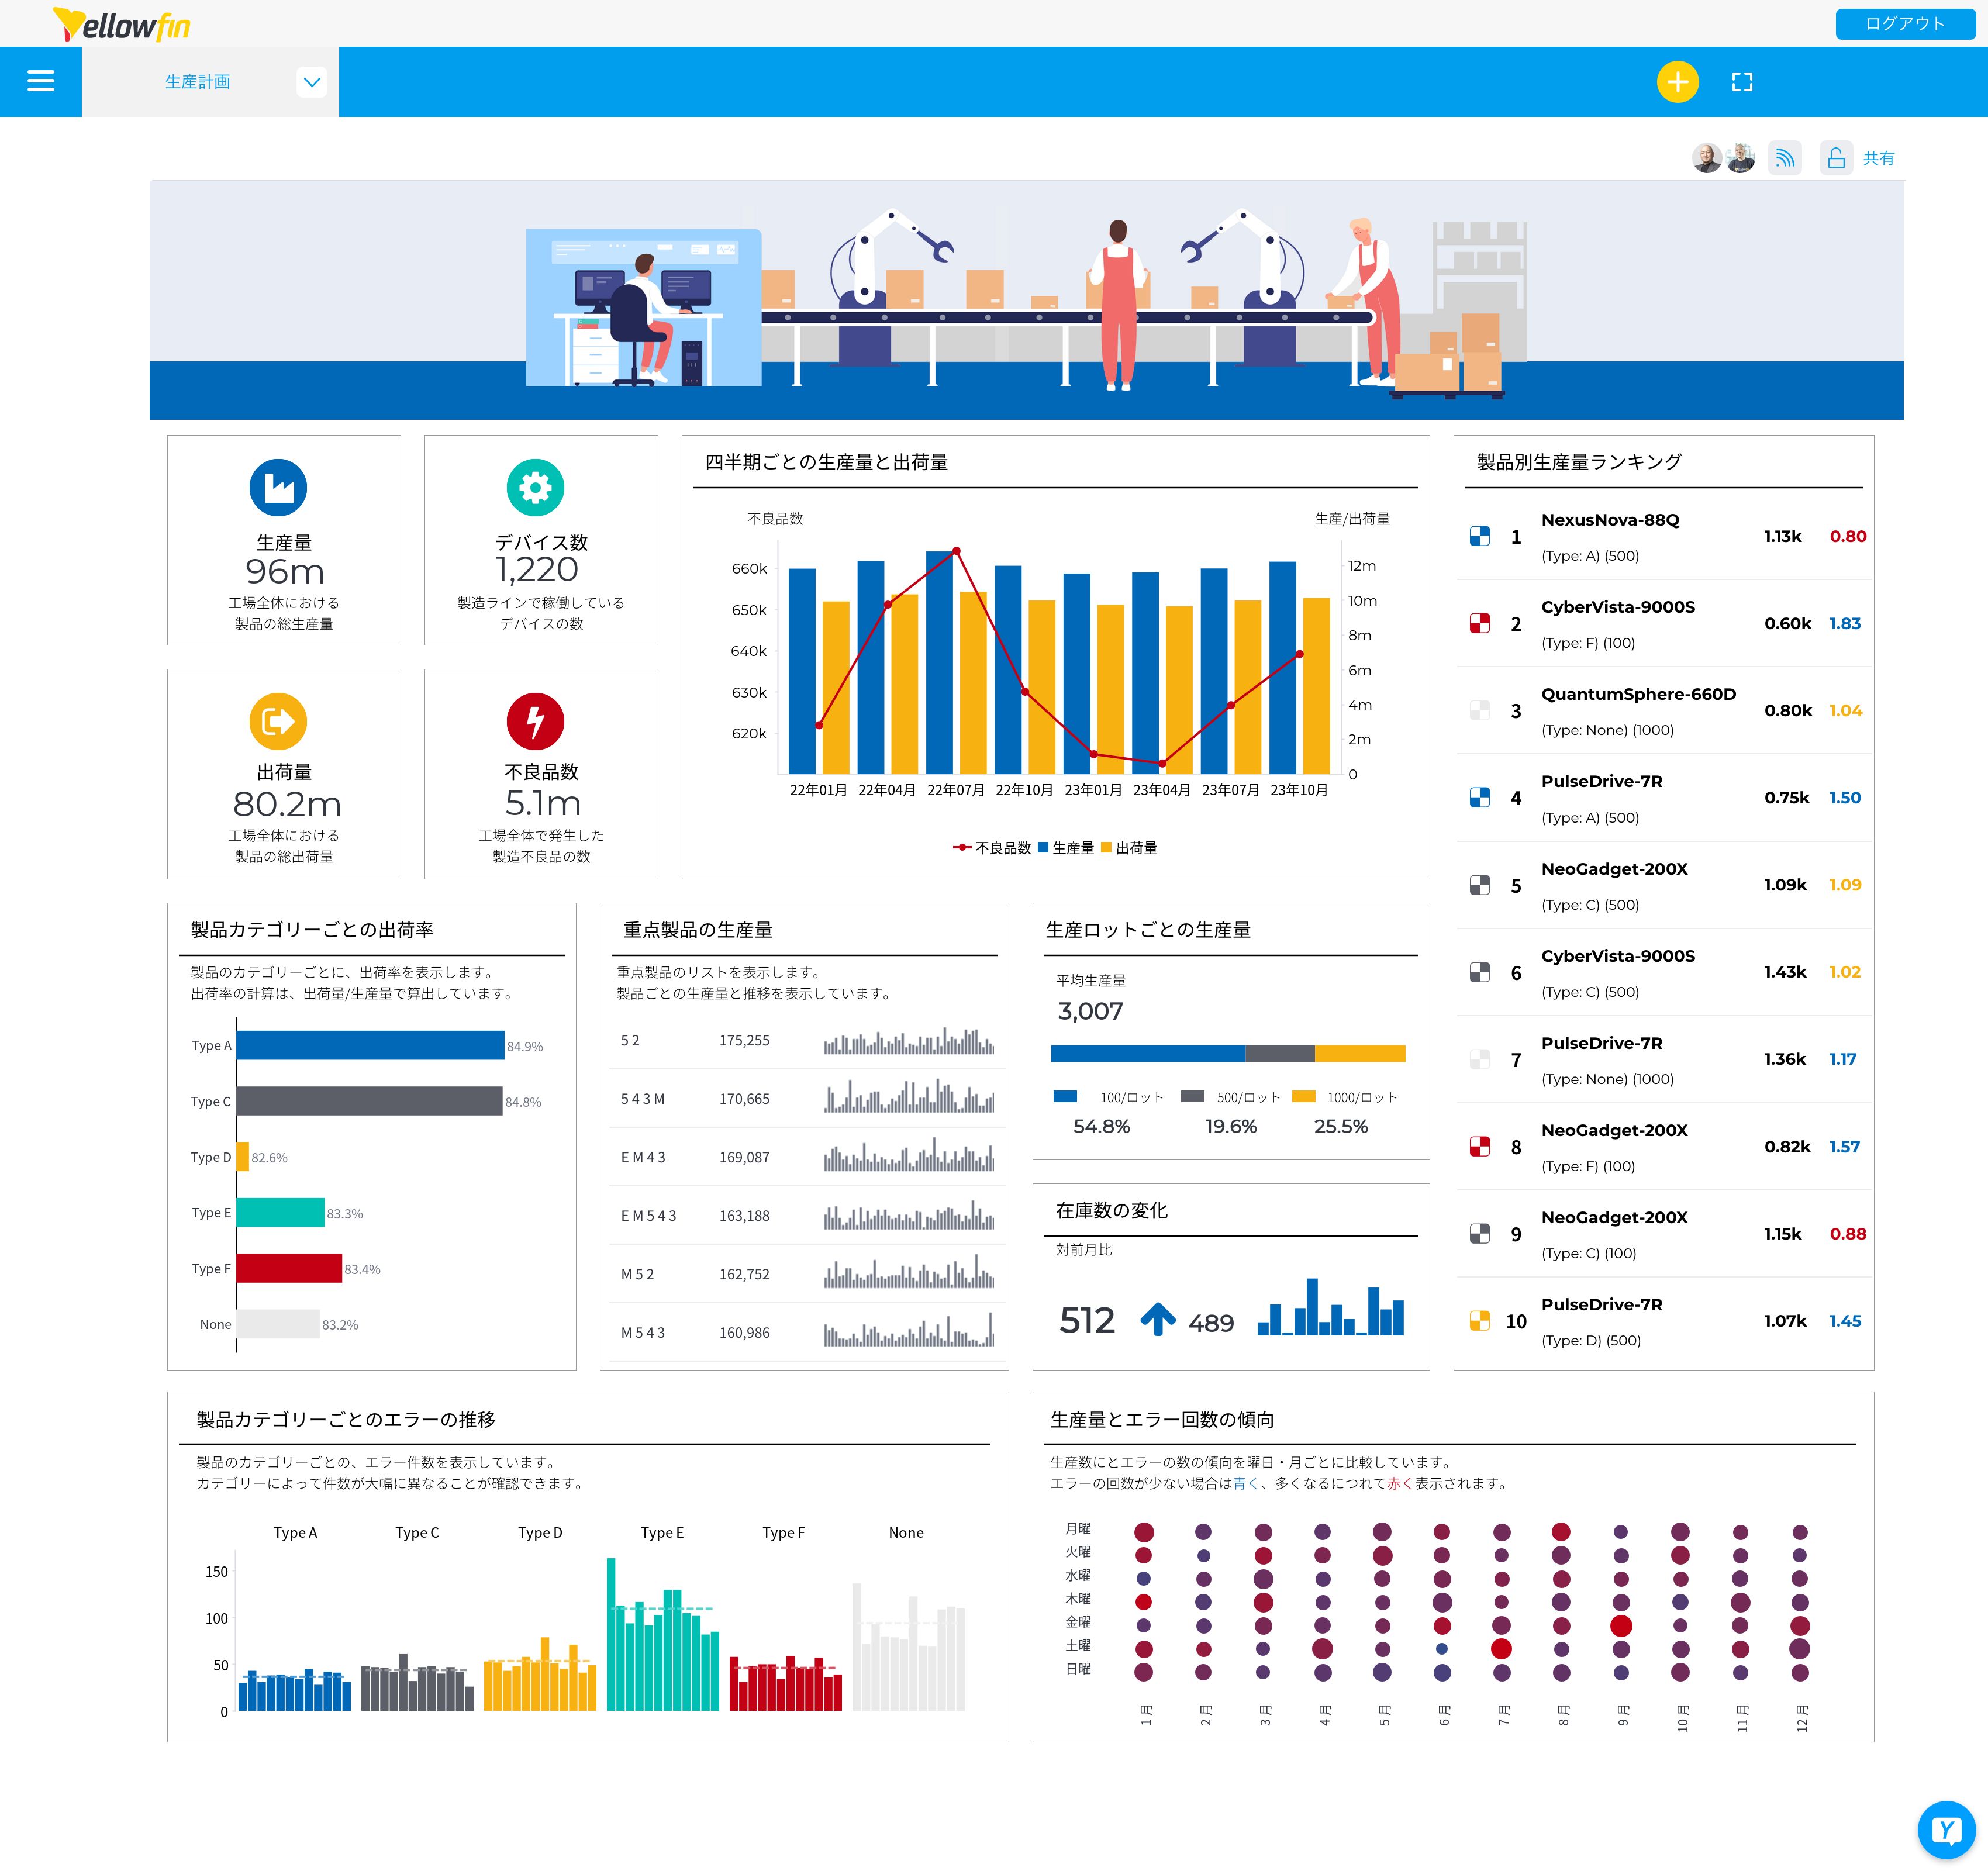Click the unlock padlock icon
The width and height of the screenshot is (1988, 1871).
[x=1836, y=158]
